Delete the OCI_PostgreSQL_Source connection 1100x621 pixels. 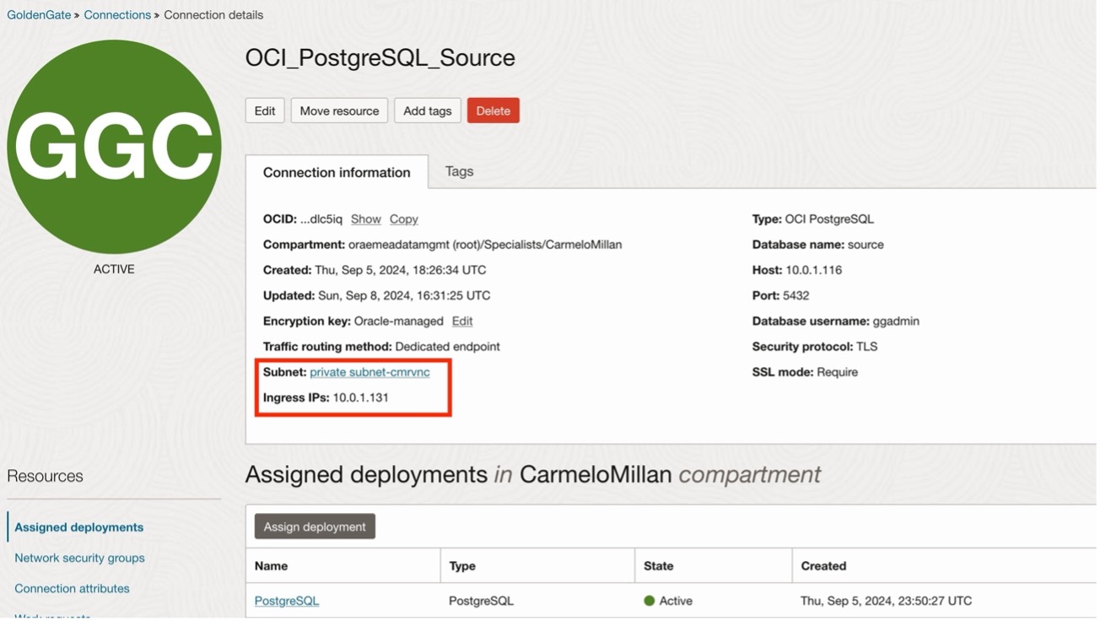[x=493, y=111]
